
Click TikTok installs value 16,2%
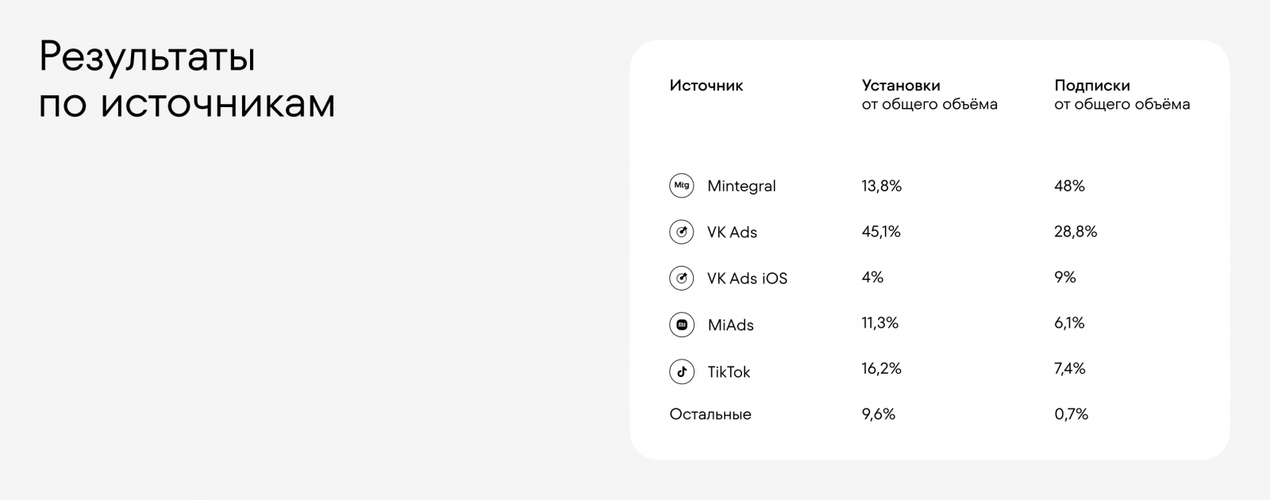[881, 369]
